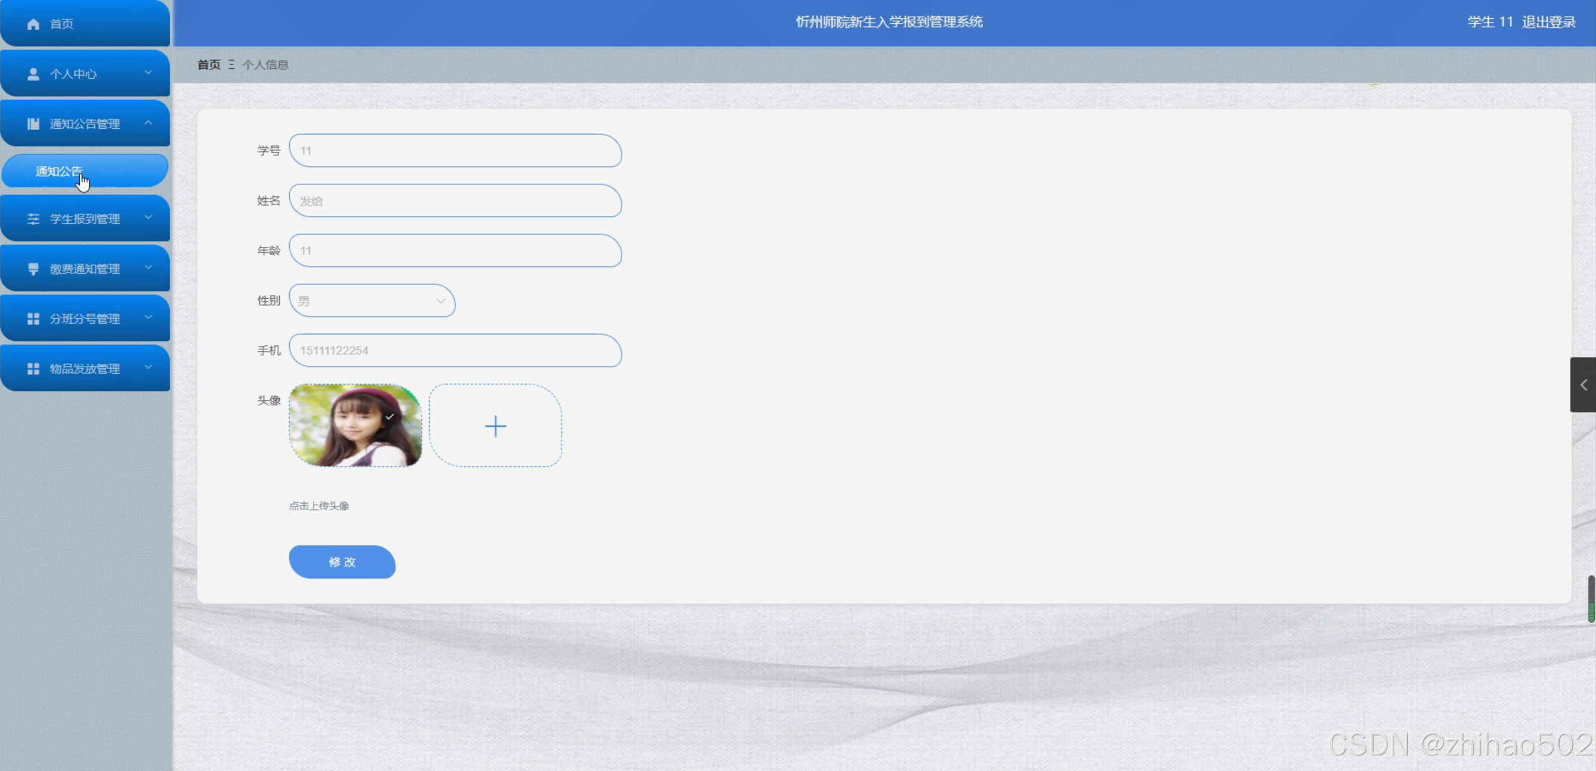Click the icon beside 缴费通知管理
The image size is (1596, 771).
tap(33, 269)
